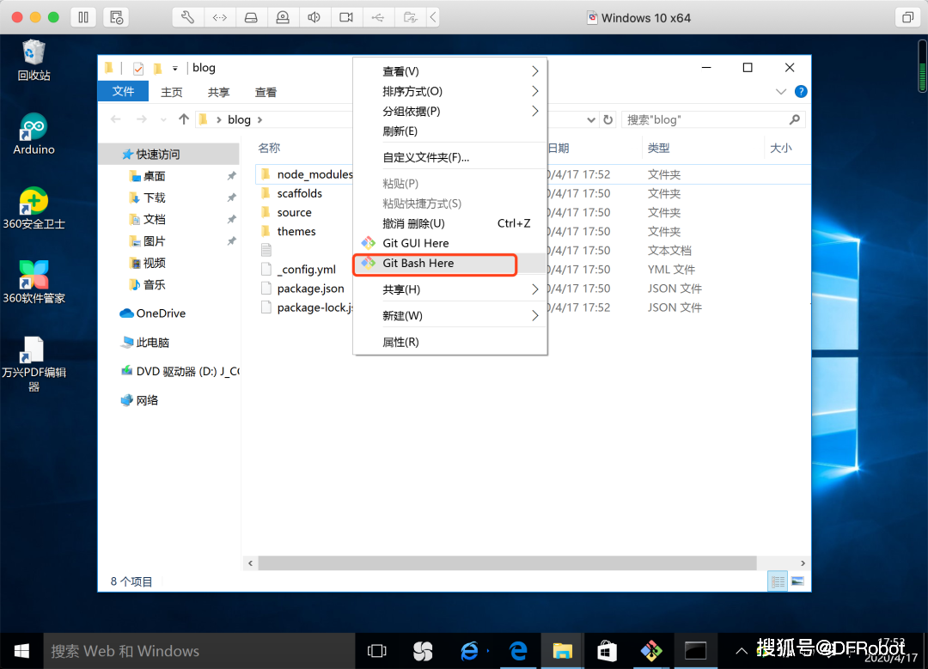Choose 属性(R) in context menu
The height and width of the screenshot is (669, 928).
pyautogui.click(x=449, y=342)
